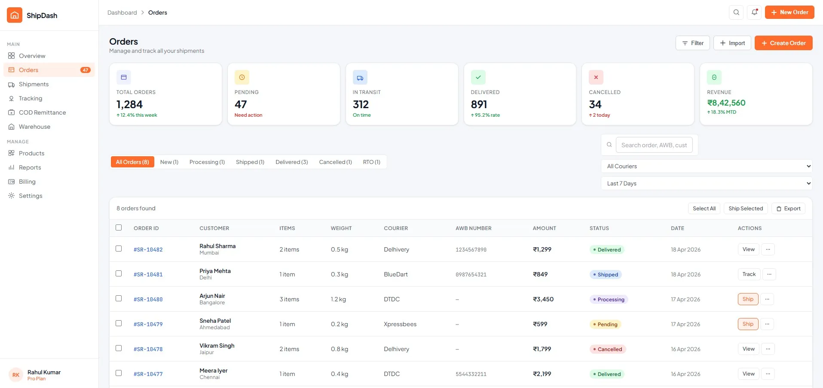Click the COD Remittance sidebar icon
This screenshot has height=388, width=823.
click(x=12, y=112)
